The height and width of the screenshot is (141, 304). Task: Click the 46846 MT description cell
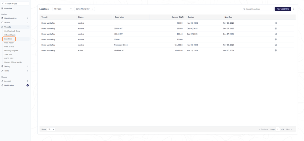tap(118, 34)
